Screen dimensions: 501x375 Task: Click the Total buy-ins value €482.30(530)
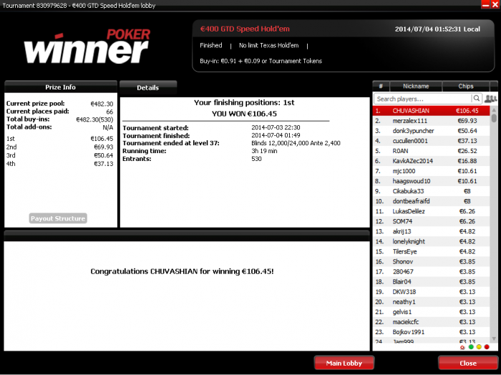click(94, 120)
